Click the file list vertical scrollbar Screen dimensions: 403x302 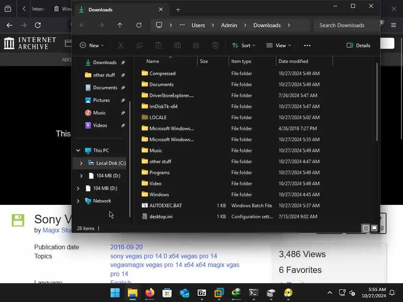coord(377,101)
